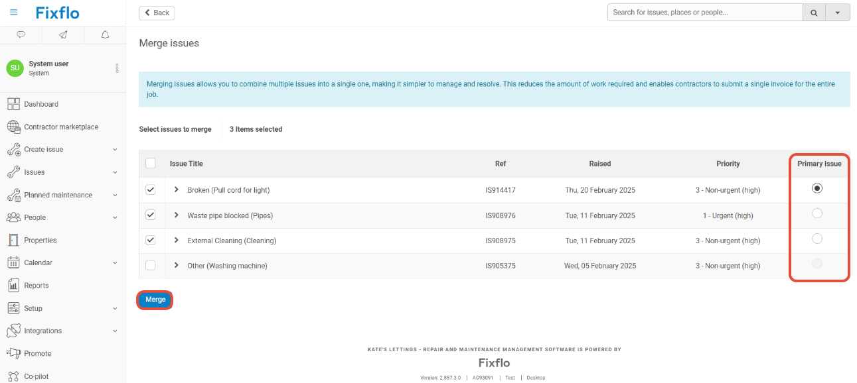
Task: Click the Dashboard grid icon
Action: pyautogui.click(x=13, y=104)
